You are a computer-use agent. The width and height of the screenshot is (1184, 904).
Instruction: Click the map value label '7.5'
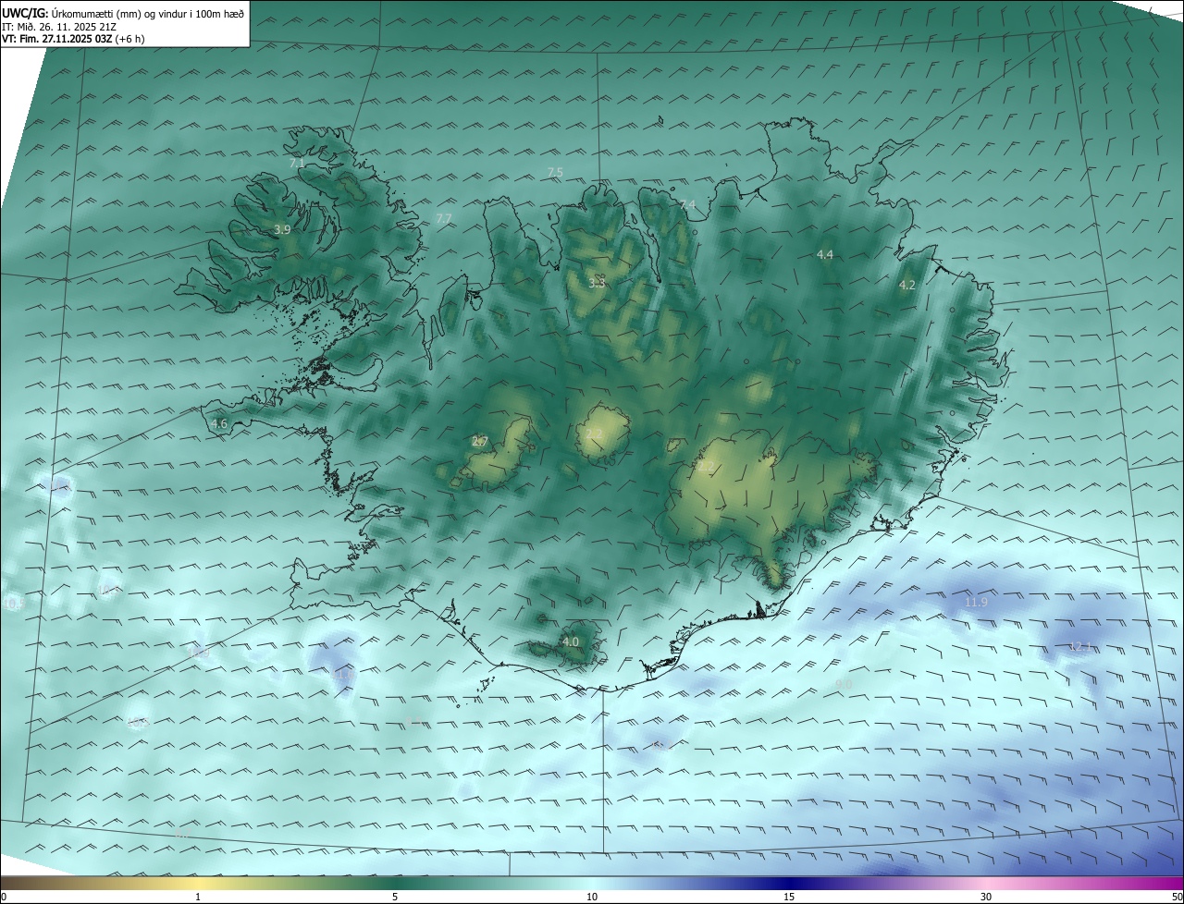coord(555,173)
